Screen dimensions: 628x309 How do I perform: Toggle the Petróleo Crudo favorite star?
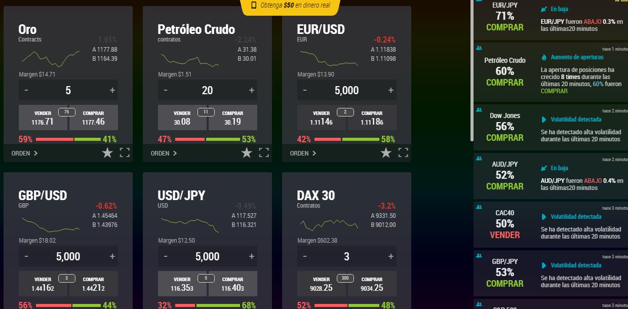click(x=247, y=152)
